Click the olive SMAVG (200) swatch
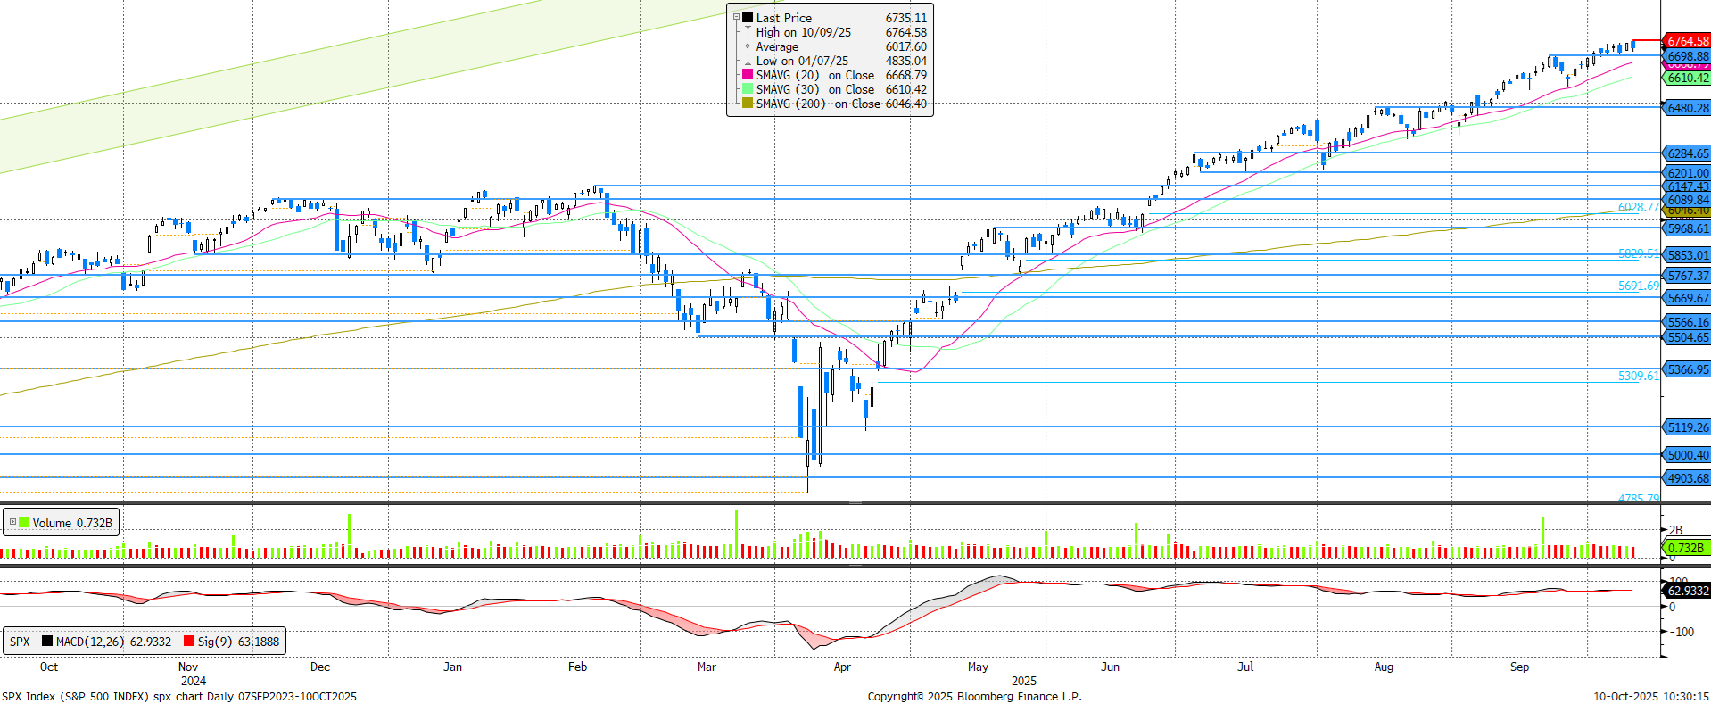The image size is (1711, 704). (748, 104)
